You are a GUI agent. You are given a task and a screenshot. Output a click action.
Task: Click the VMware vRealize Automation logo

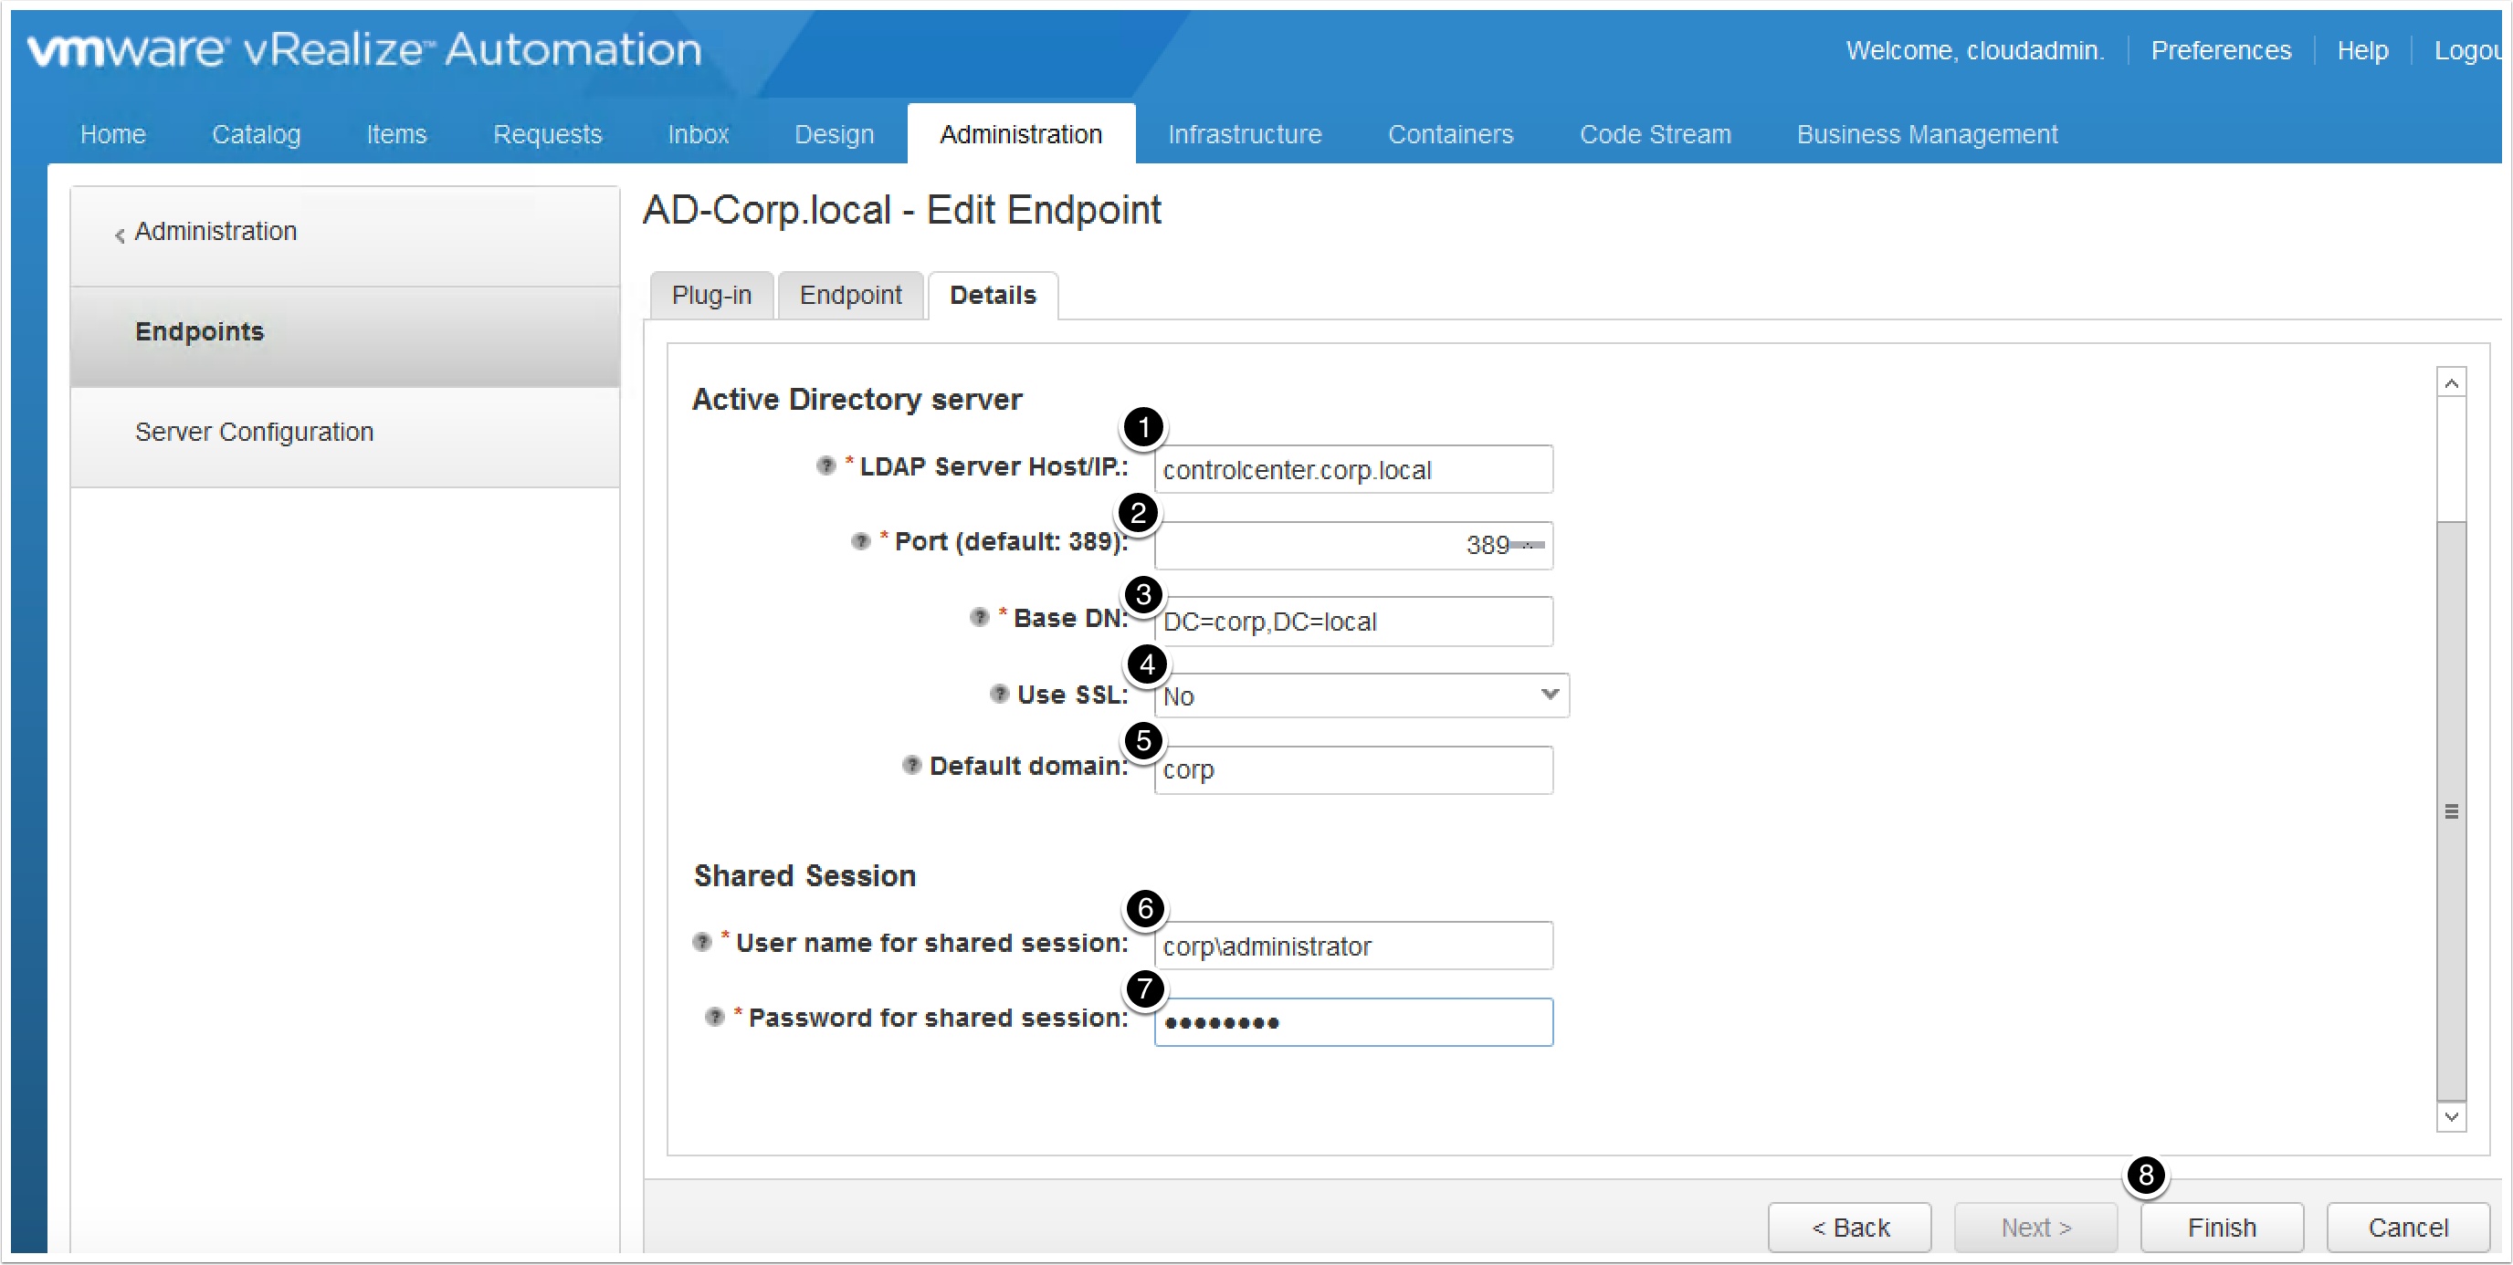pyautogui.click(x=363, y=49)
